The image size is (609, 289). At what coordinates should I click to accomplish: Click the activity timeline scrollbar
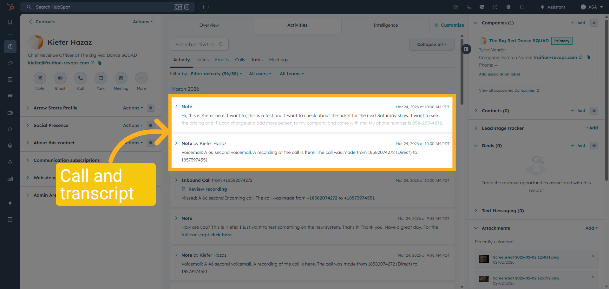(x=462, y=72)
